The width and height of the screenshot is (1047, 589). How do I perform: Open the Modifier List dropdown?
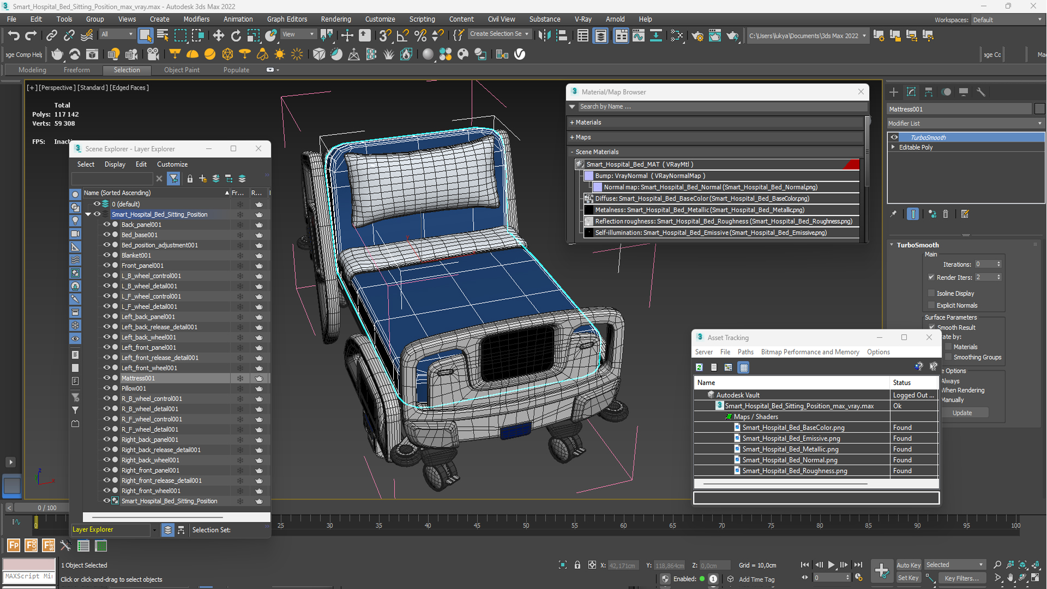965,123
